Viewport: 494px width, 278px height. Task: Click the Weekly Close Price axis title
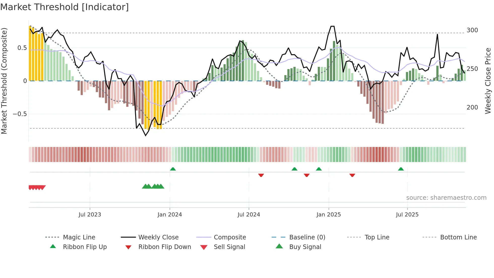(x=488, y=81)
